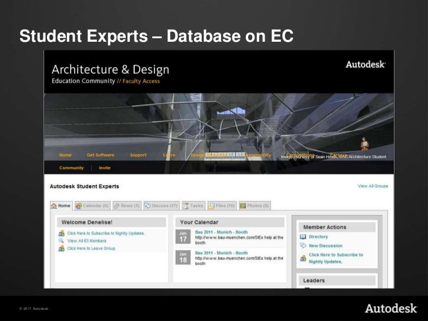Click the icon beside Click Here to Leave Group
Image resolution: width=428 pixels, height=321 pixels.
coord(61,248)
